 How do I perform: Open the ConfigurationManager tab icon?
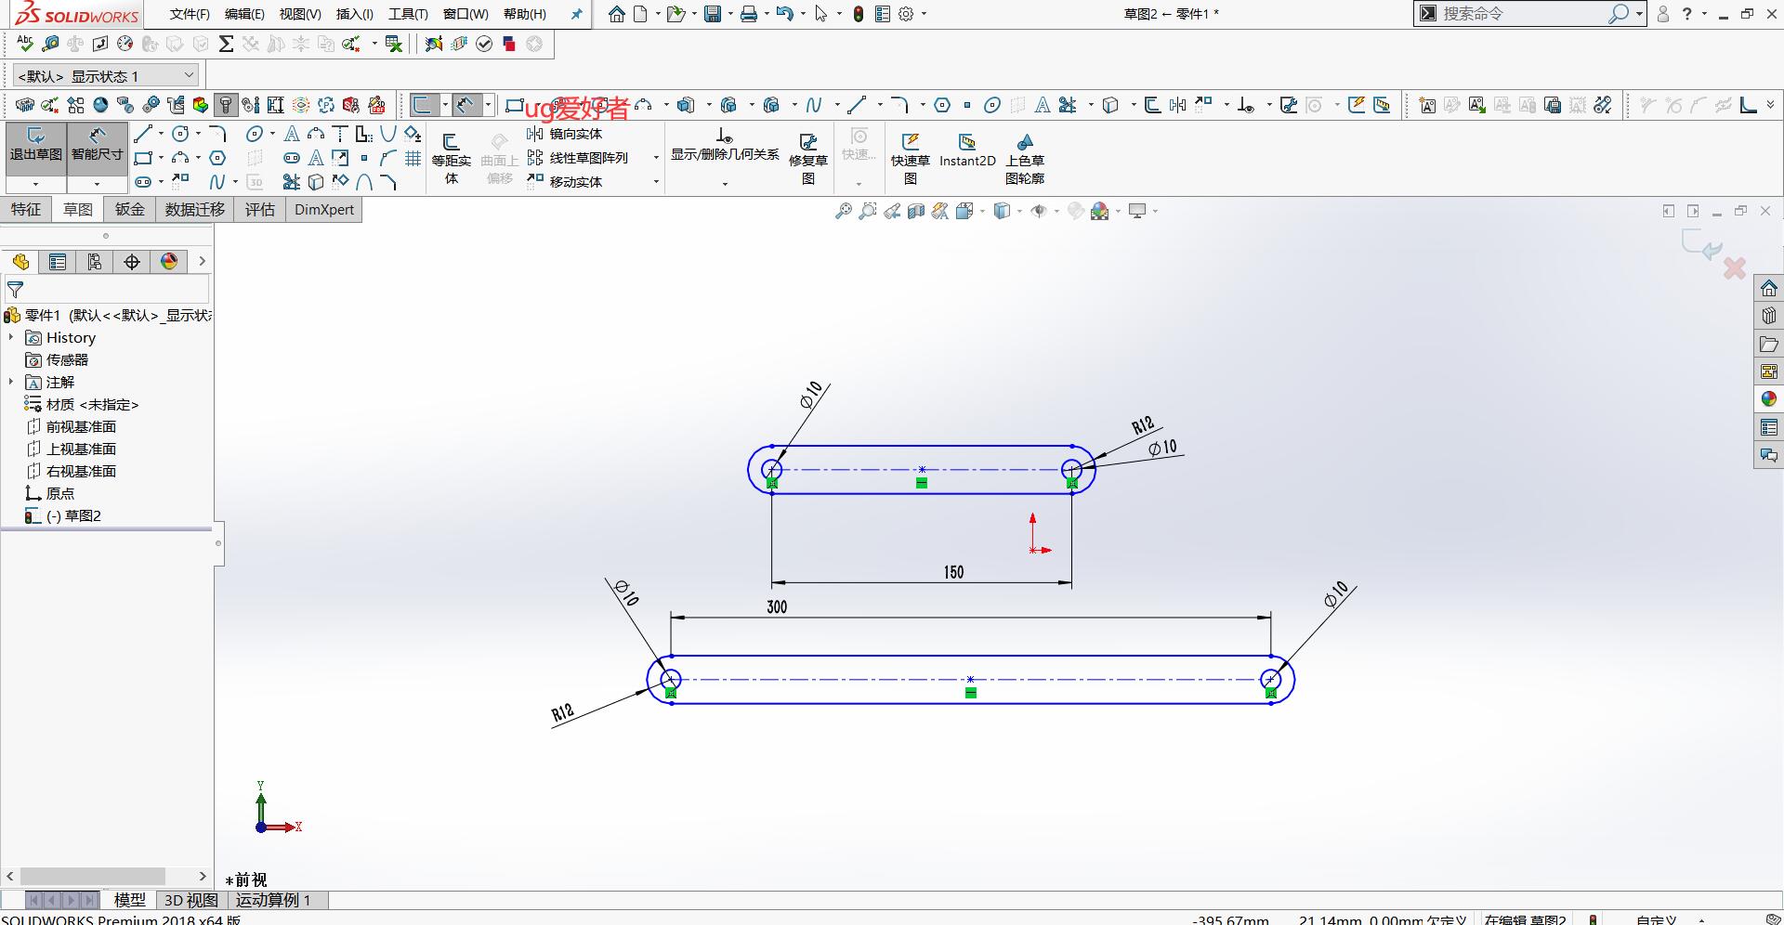click(95, 262)
